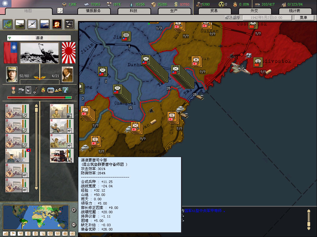The image size is (317, 237).
Task: Open the 外交 tab
Action: [x=254, y=11]
